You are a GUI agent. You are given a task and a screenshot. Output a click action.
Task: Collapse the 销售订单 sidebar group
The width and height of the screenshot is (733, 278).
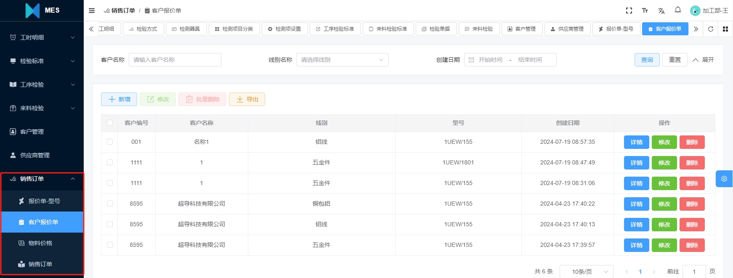(x=42, y=179)
